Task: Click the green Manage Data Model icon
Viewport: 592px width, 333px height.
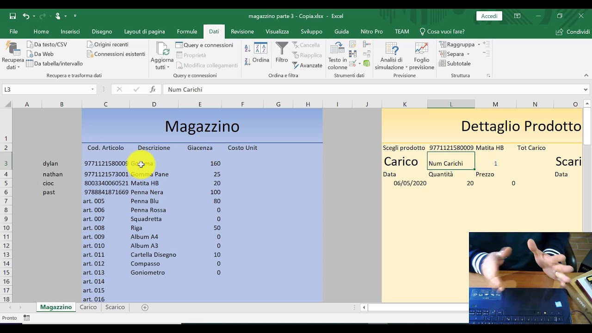Action: point(367,63)
